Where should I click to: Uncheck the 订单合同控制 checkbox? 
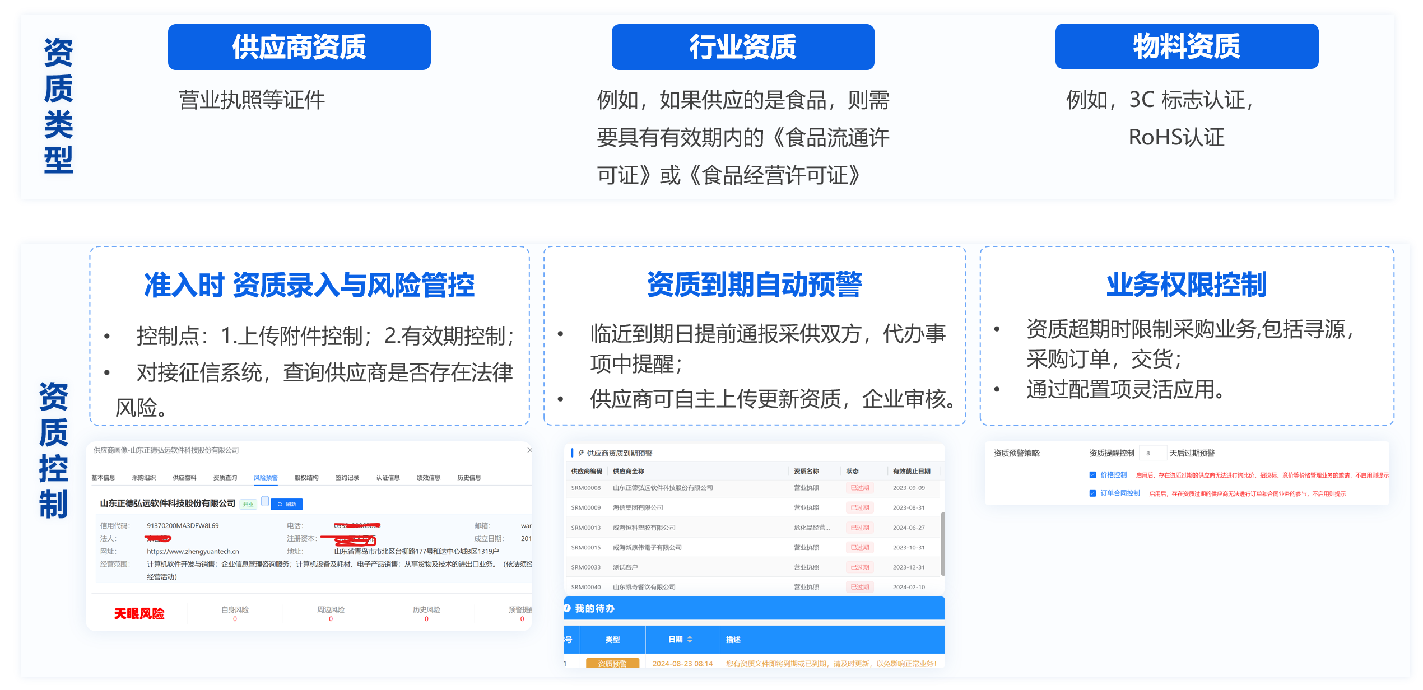pyautogui.click(x=1092, y=493)
